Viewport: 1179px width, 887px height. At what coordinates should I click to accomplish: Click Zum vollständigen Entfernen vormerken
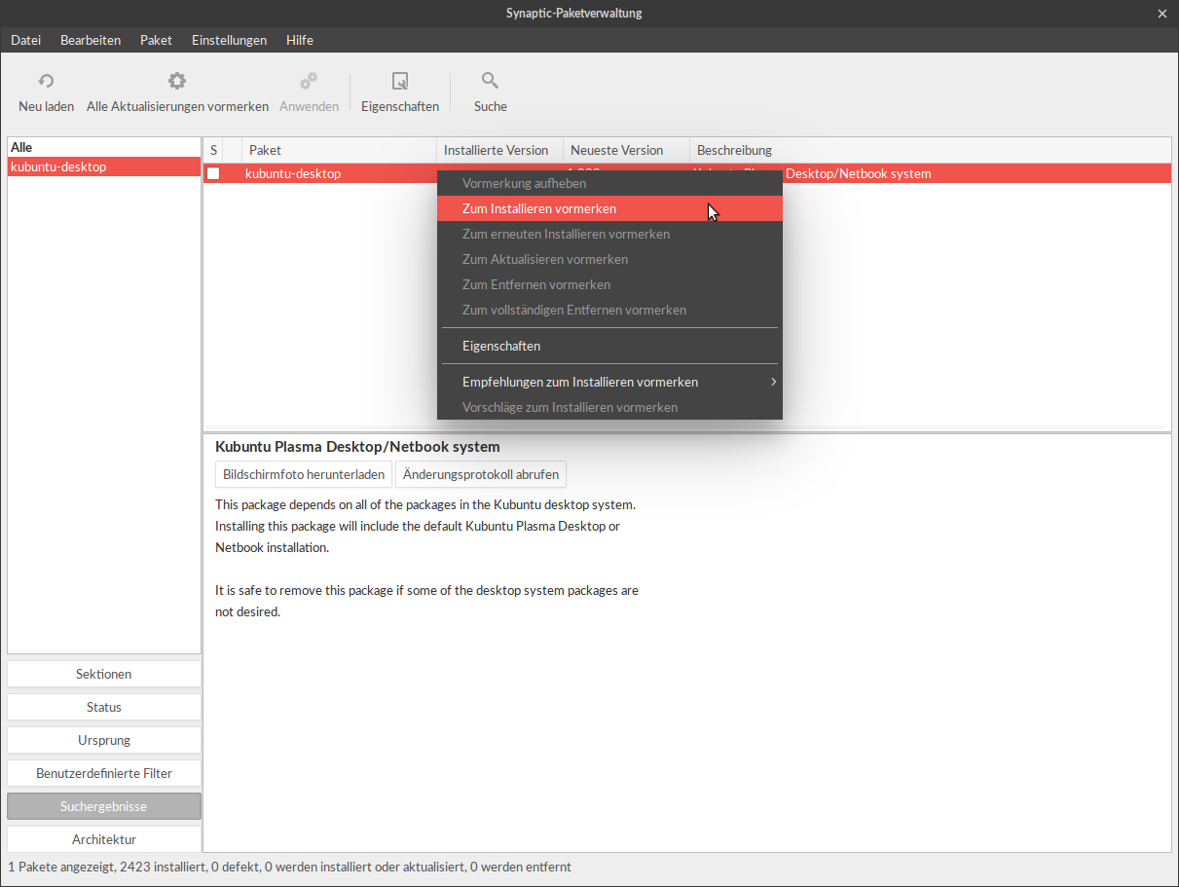[609, 310]
